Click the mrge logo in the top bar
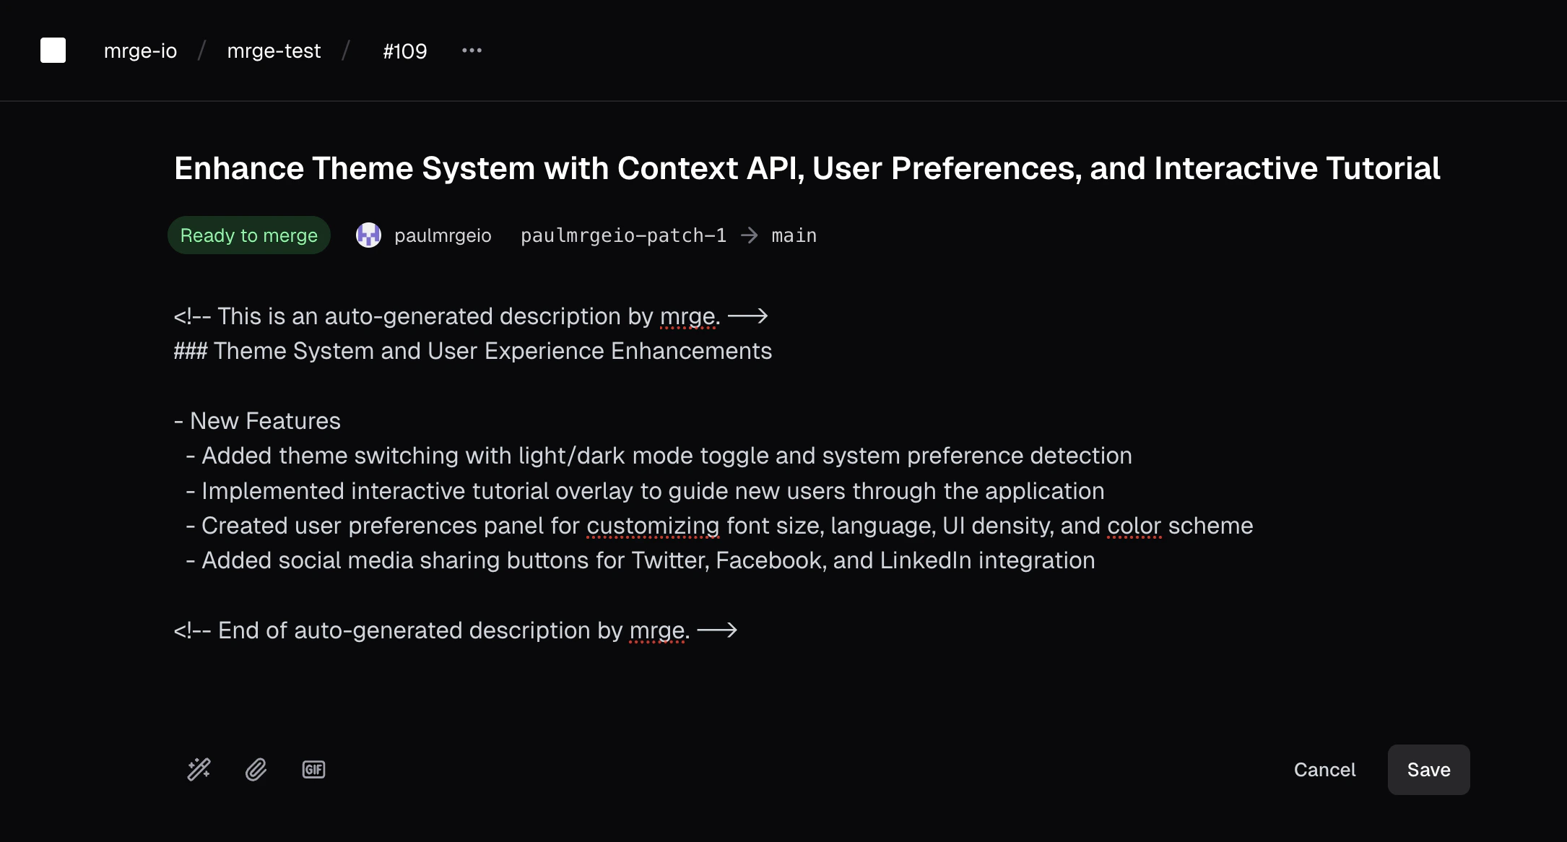This screenshot has height=842, width=1567. pos(53,50)
